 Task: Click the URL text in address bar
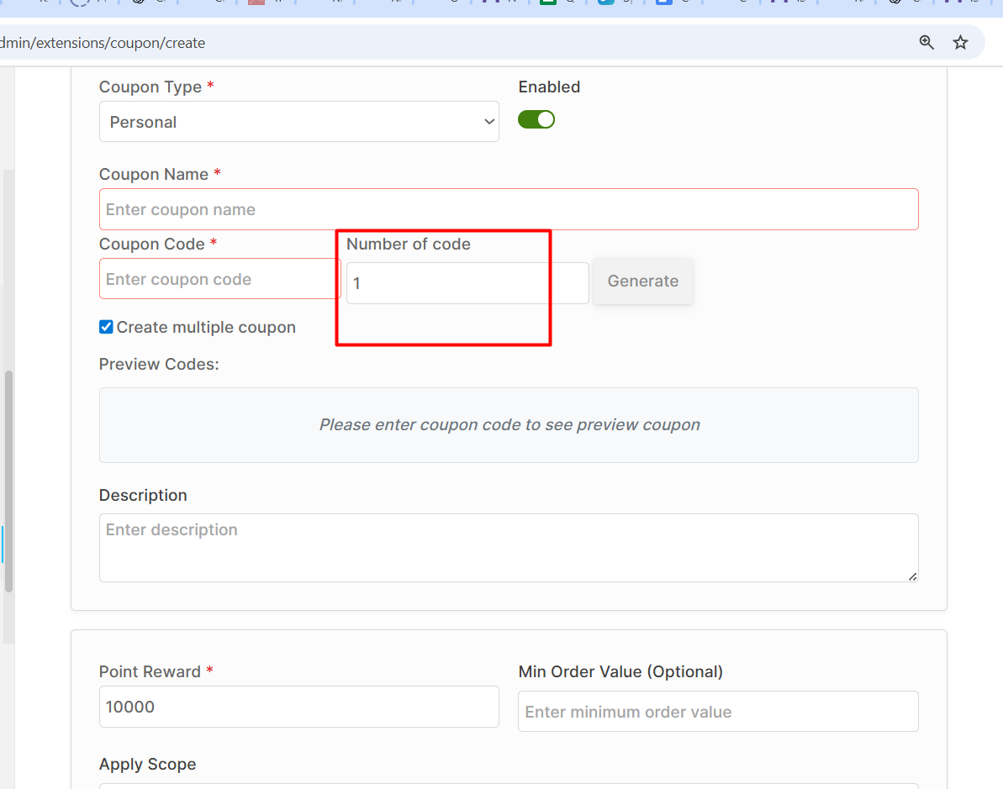click(x=103, y=42)
